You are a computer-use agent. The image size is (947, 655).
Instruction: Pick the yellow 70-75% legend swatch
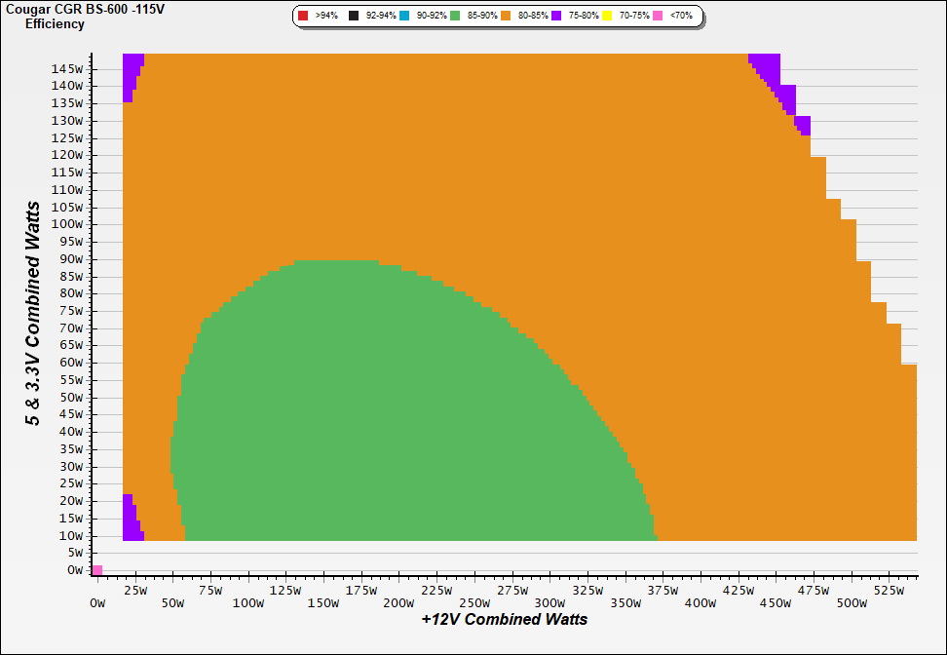(607, 17)
